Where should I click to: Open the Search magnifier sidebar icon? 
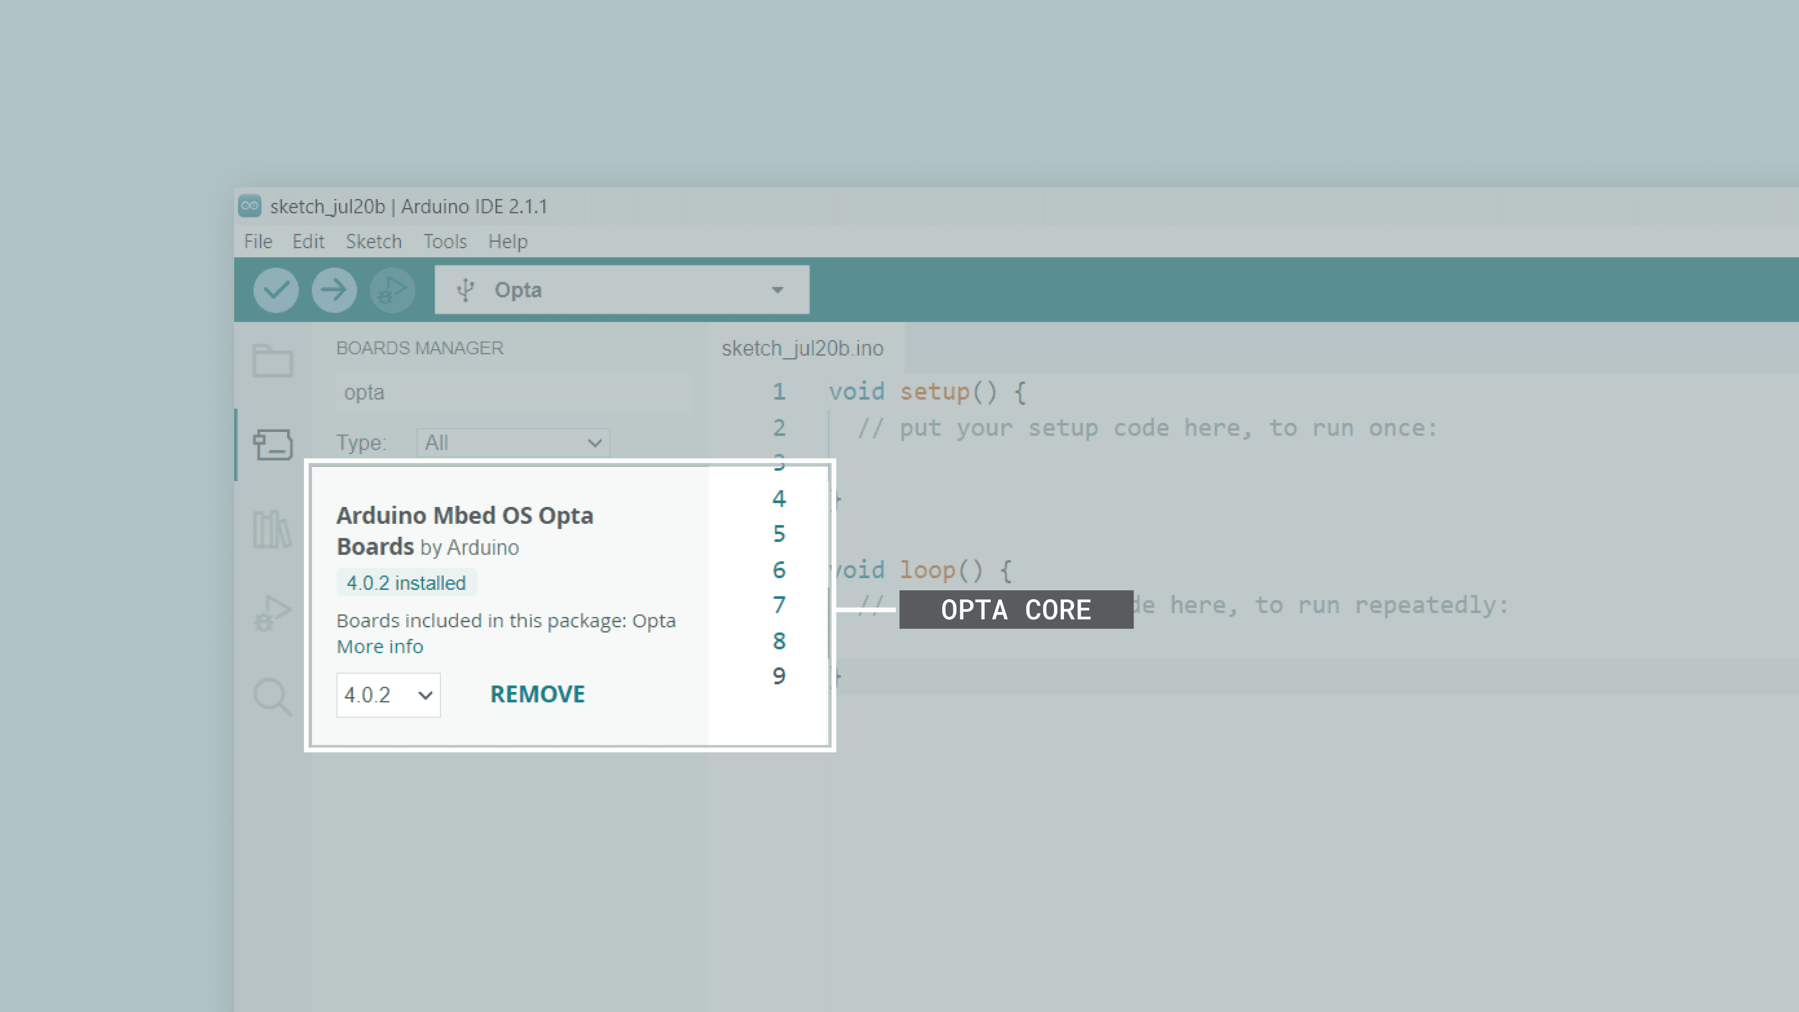(x=272, y=696)
